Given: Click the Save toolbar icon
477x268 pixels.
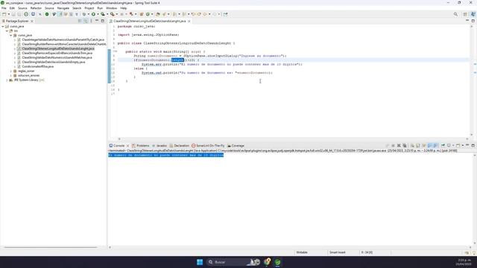Looking at the screenshot, I should 13,14.
